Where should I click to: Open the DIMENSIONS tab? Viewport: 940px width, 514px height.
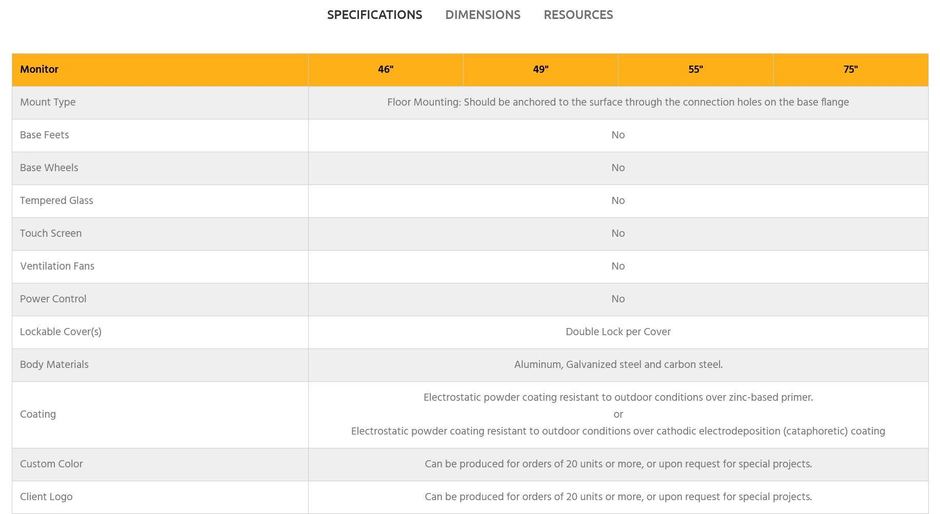483,15
